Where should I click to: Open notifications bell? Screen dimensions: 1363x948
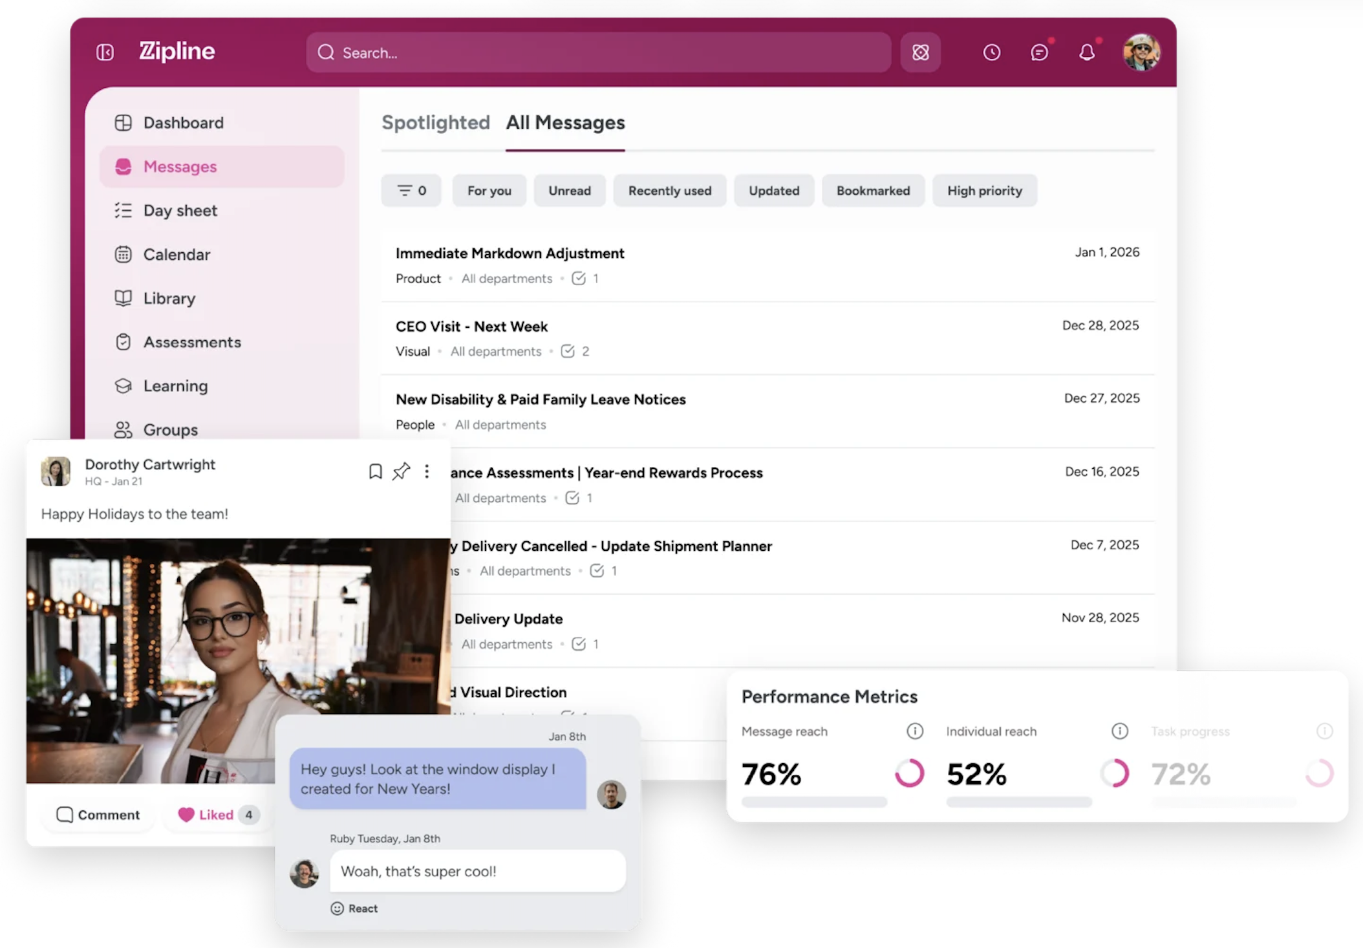pyautogui.click(x=1087, y=52)
